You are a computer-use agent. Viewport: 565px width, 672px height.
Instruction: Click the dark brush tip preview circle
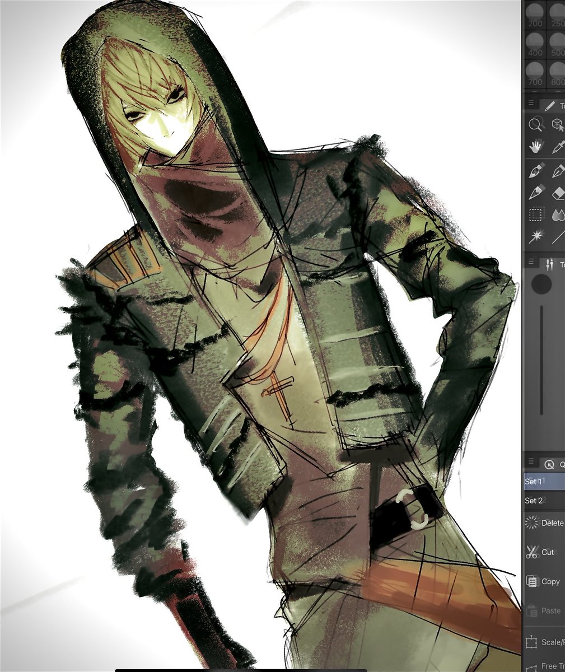pyautogui.click(x=541, y=284)
